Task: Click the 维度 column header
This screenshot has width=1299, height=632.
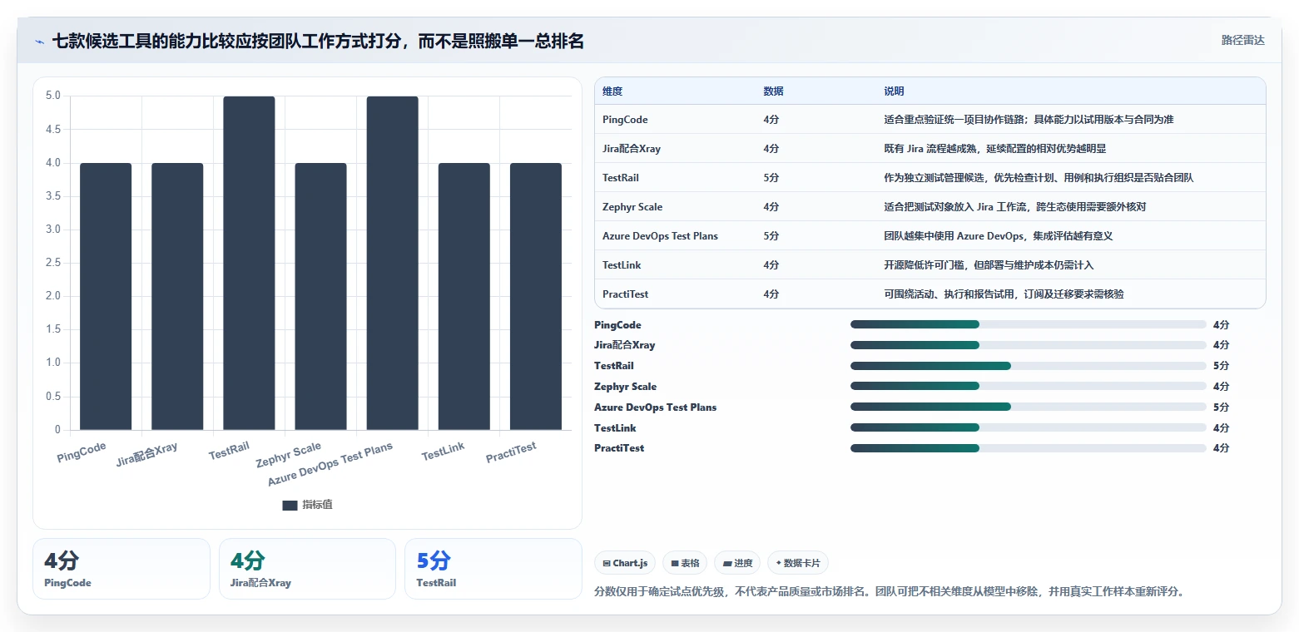Action: tap(612, 91)
